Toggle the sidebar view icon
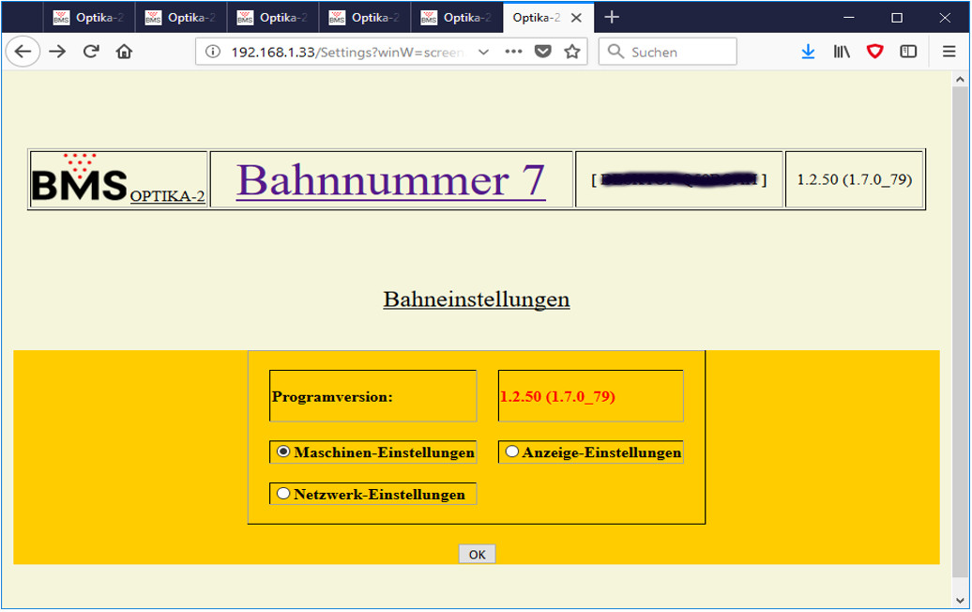Image resolution: width=972 pixels, height=612 pixels. pyautogui.click(x=908, y=52)
